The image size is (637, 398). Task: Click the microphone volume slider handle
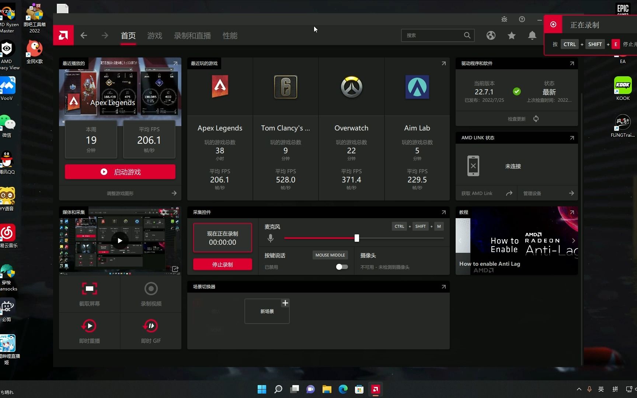[356, 238]
